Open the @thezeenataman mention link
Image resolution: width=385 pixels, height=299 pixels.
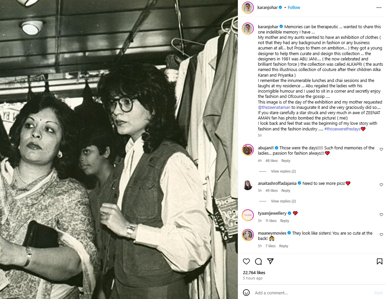click(x=274, y=108)
